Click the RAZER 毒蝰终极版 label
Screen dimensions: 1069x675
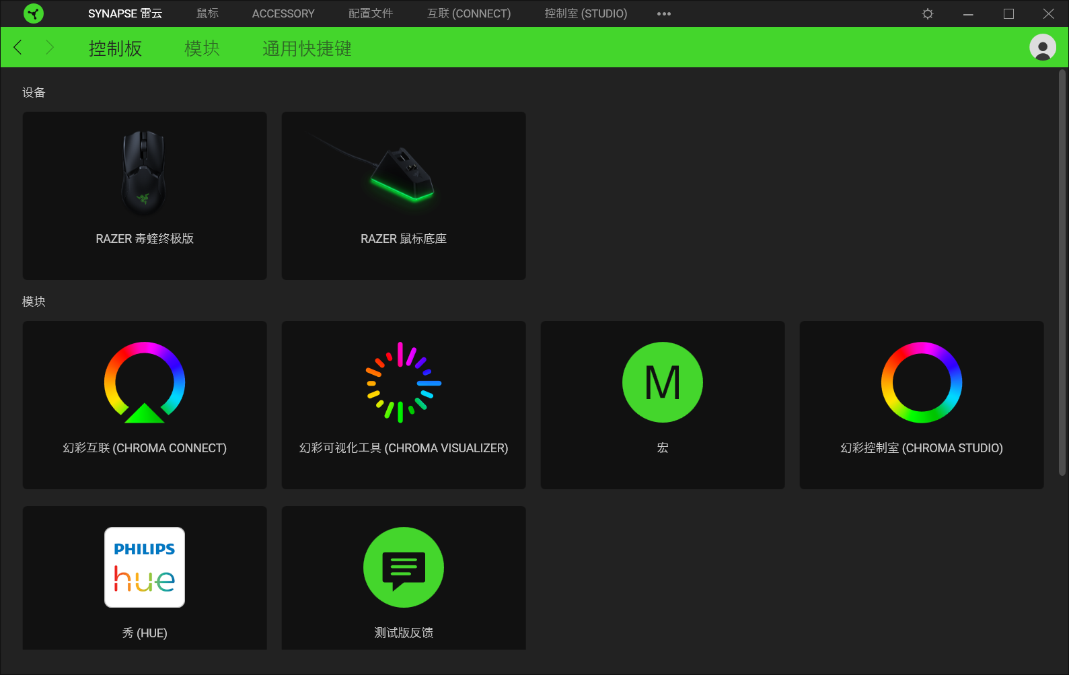coord(145,239)
